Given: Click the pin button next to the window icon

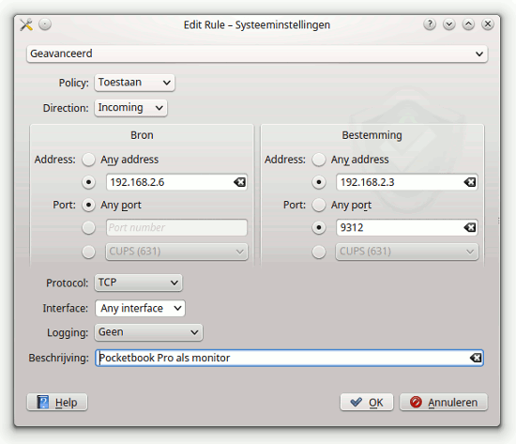Looking at the screenshot, I should pyautogui.click(x=45, y=24).
